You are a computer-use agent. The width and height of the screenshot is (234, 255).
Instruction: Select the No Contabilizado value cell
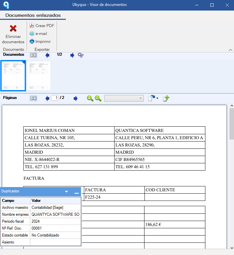[x=56, y=235]
